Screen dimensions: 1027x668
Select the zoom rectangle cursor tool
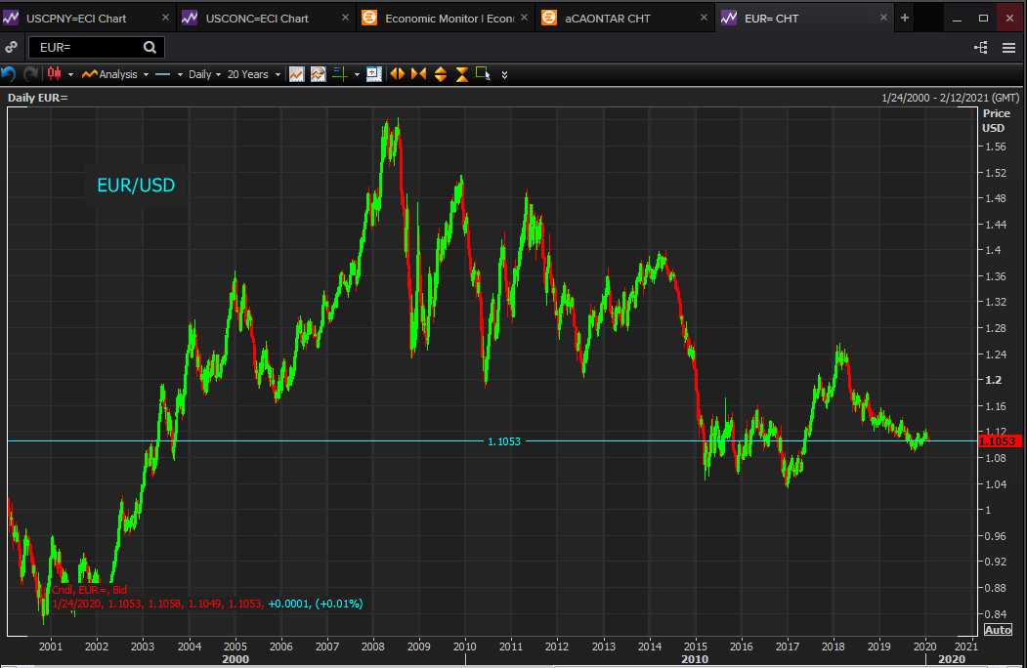(484, 74)
